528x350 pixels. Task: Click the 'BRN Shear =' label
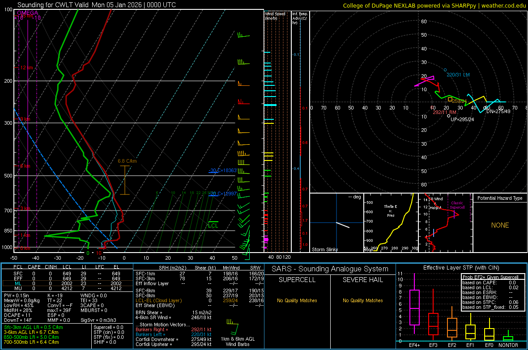(149, 312)
